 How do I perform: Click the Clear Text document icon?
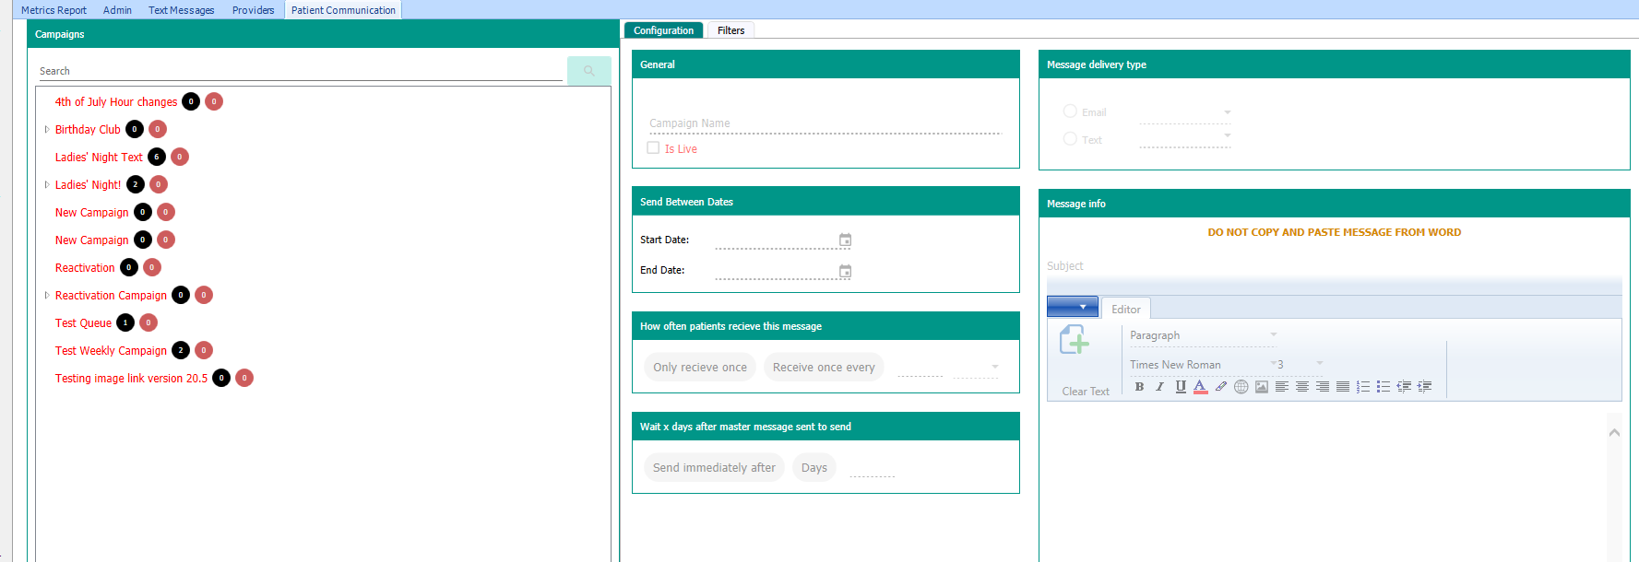[1075, 340]
